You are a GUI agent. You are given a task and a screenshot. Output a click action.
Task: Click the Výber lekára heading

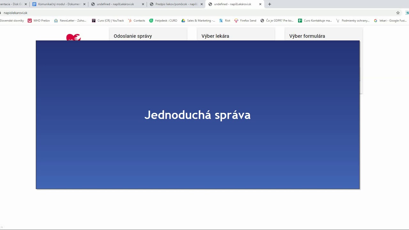click(x=215, y=36)
